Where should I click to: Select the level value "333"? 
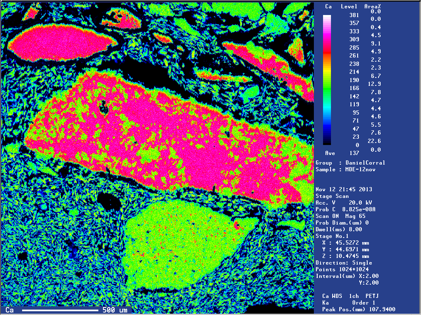click(354, 31)
